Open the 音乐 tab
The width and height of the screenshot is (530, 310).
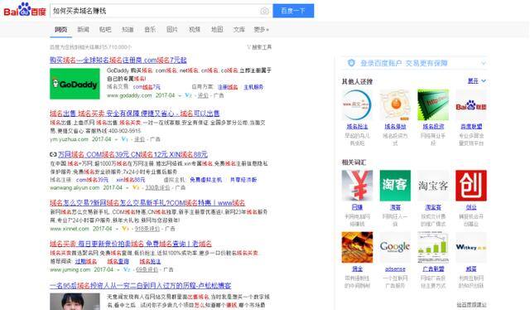click(x=150, y=30)
